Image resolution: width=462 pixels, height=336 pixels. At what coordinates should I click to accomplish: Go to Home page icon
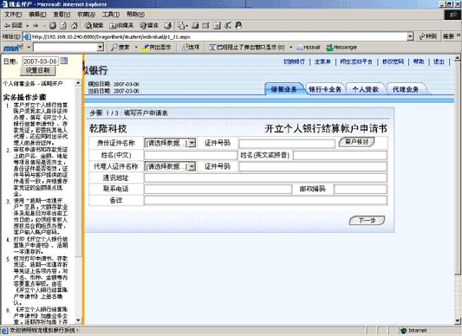pyautogui.click(x=75, y=26)
